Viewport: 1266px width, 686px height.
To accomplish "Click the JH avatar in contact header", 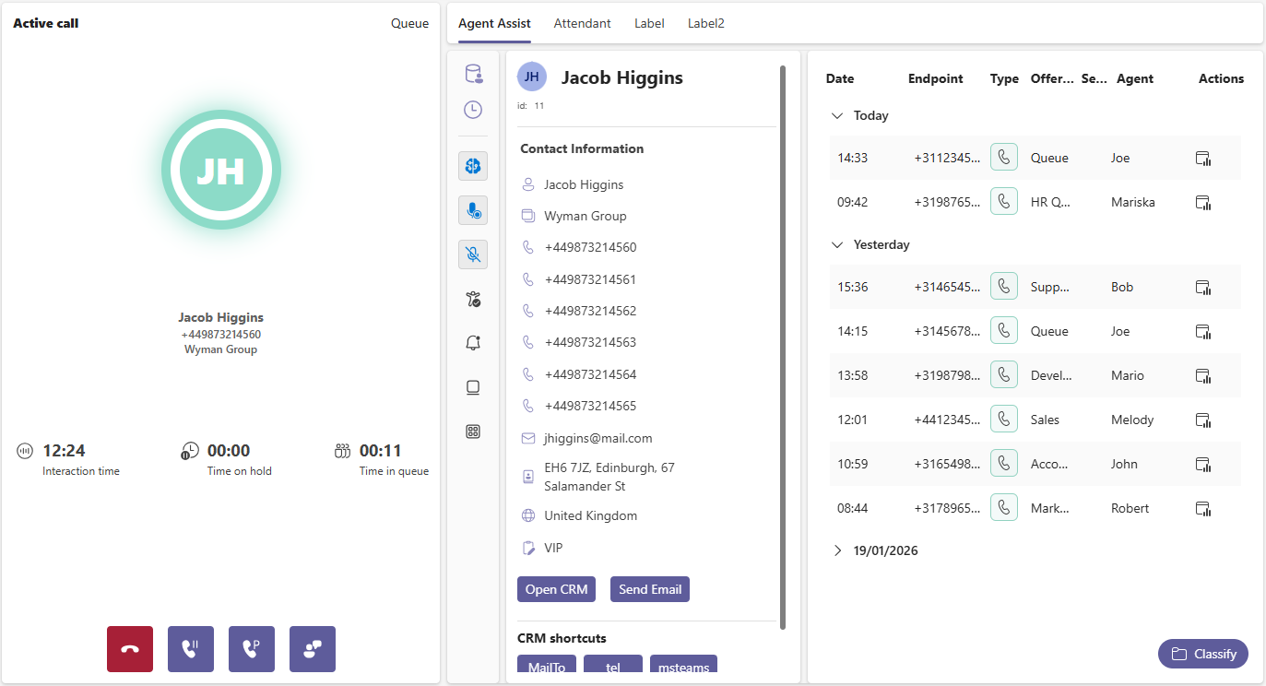I will pyautogui.click(x=532, y=77).
